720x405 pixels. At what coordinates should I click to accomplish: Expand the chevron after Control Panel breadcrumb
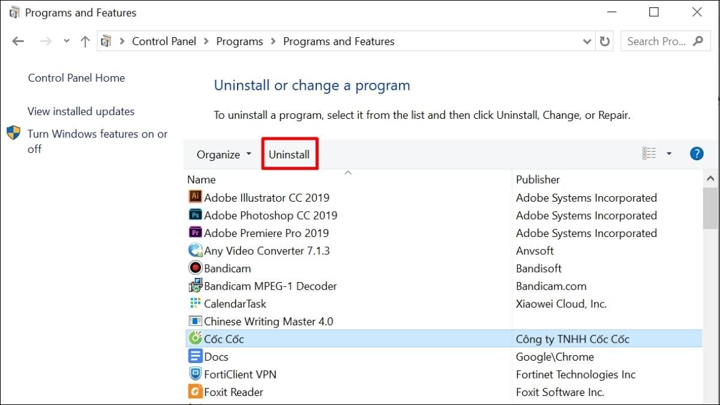206,41
